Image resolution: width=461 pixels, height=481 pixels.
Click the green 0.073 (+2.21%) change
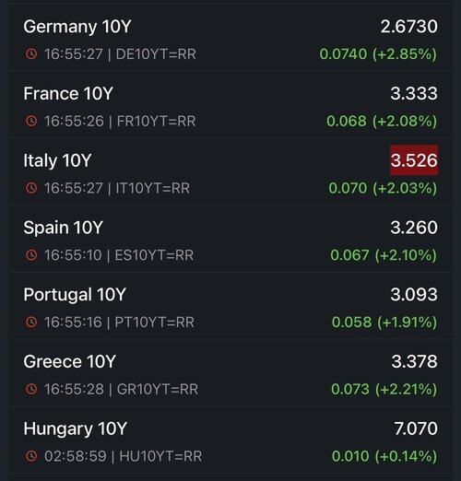pos(384,389)
